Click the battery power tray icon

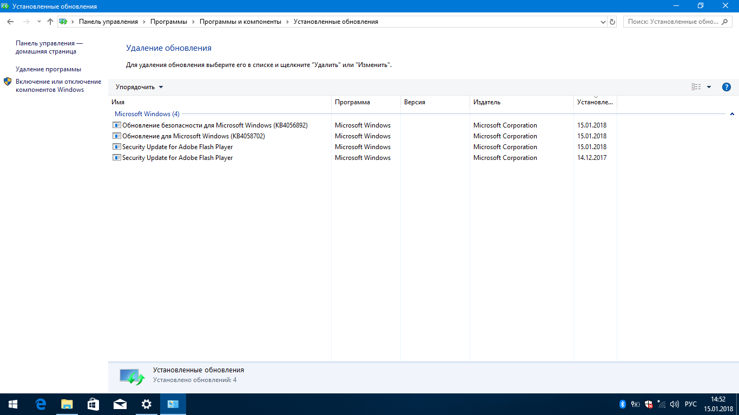pyautogui.click(x=636, y=404)
